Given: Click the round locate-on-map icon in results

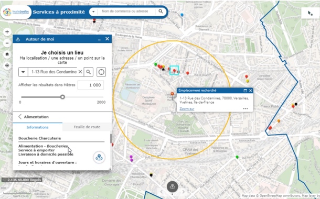Looking at the screenshot, I should point(99,158).
